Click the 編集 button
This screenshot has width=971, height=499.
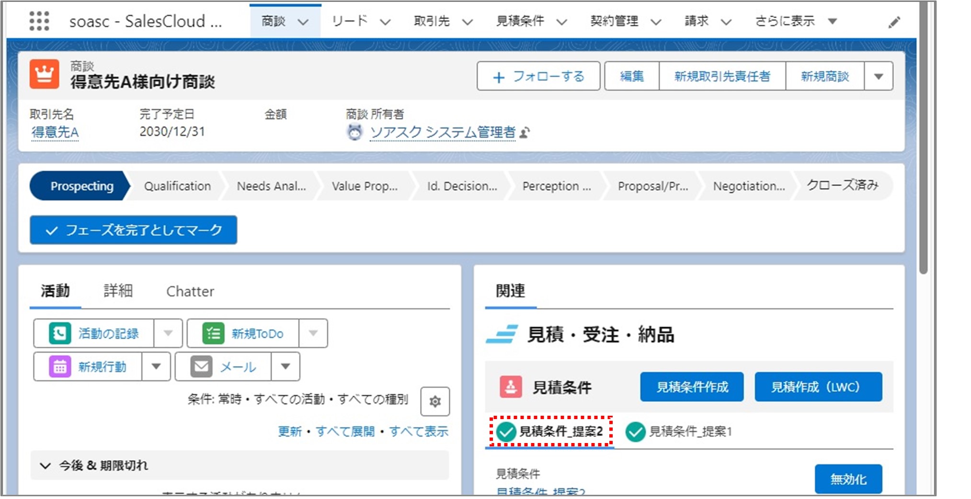pos(632,76)
